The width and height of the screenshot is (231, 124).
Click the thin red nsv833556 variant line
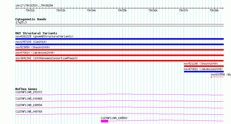click(217, 77)
